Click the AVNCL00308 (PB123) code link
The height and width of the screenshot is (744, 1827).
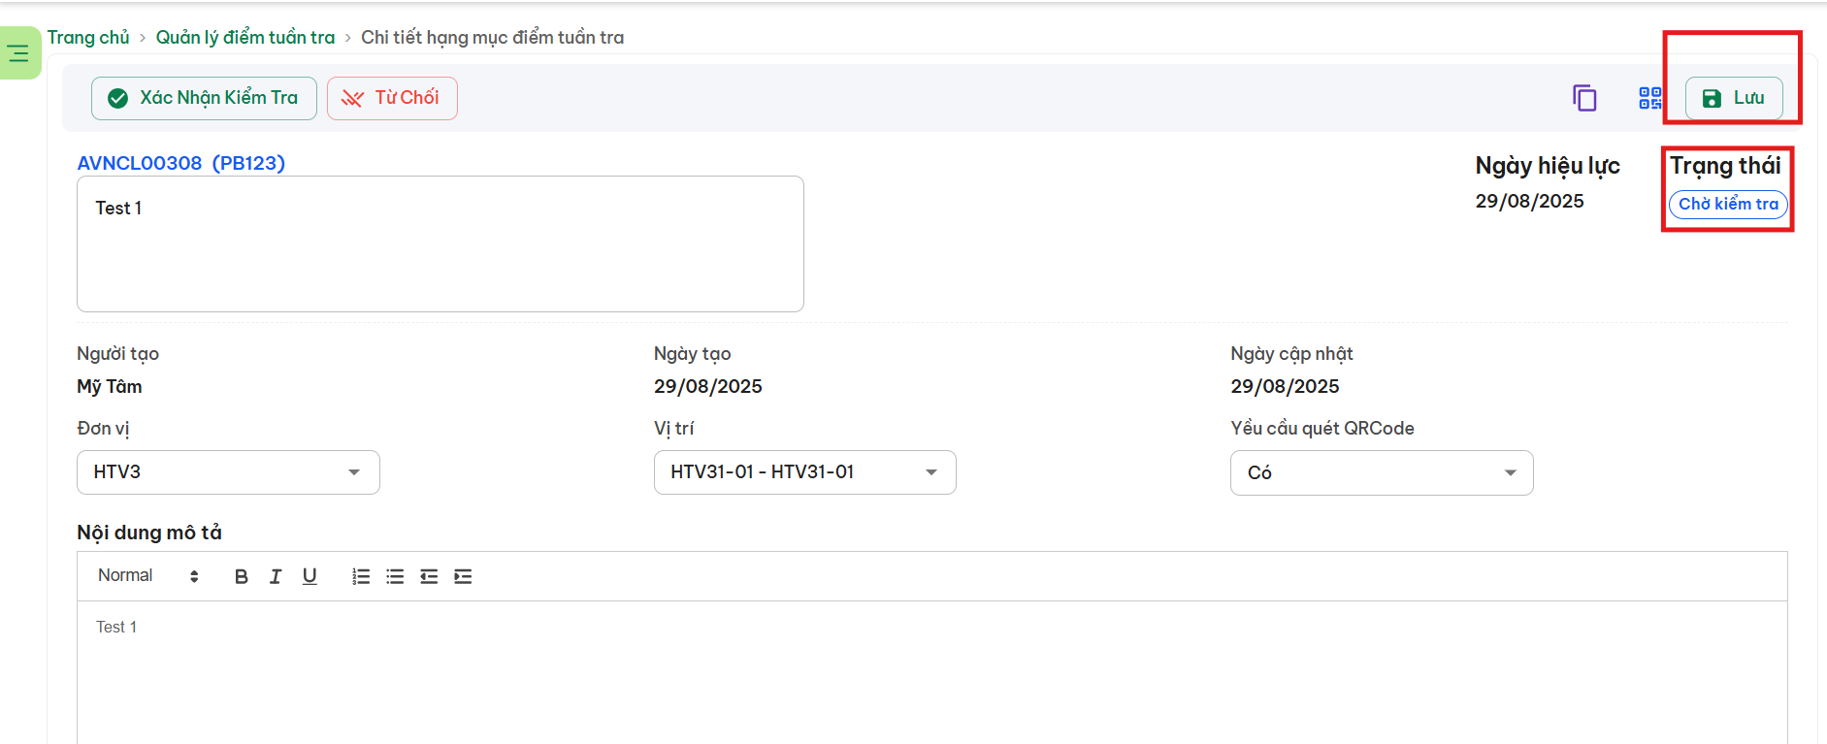click(181, 163)
